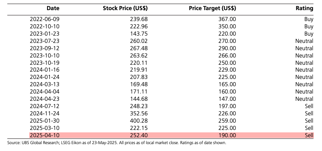Click the Buy rating for 2023-01-23
The width and height of the screenshot is (322, 151).
(309, 34)
